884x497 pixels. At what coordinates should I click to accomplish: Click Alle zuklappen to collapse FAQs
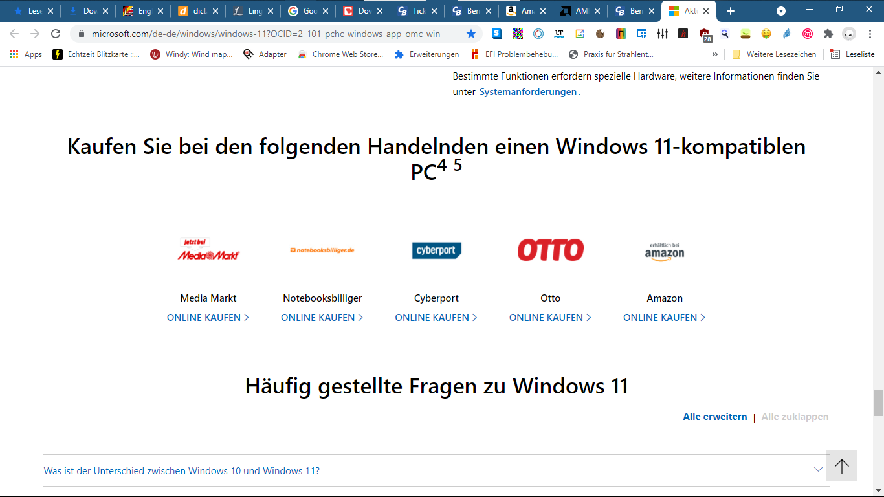click(x=795, y=417)
